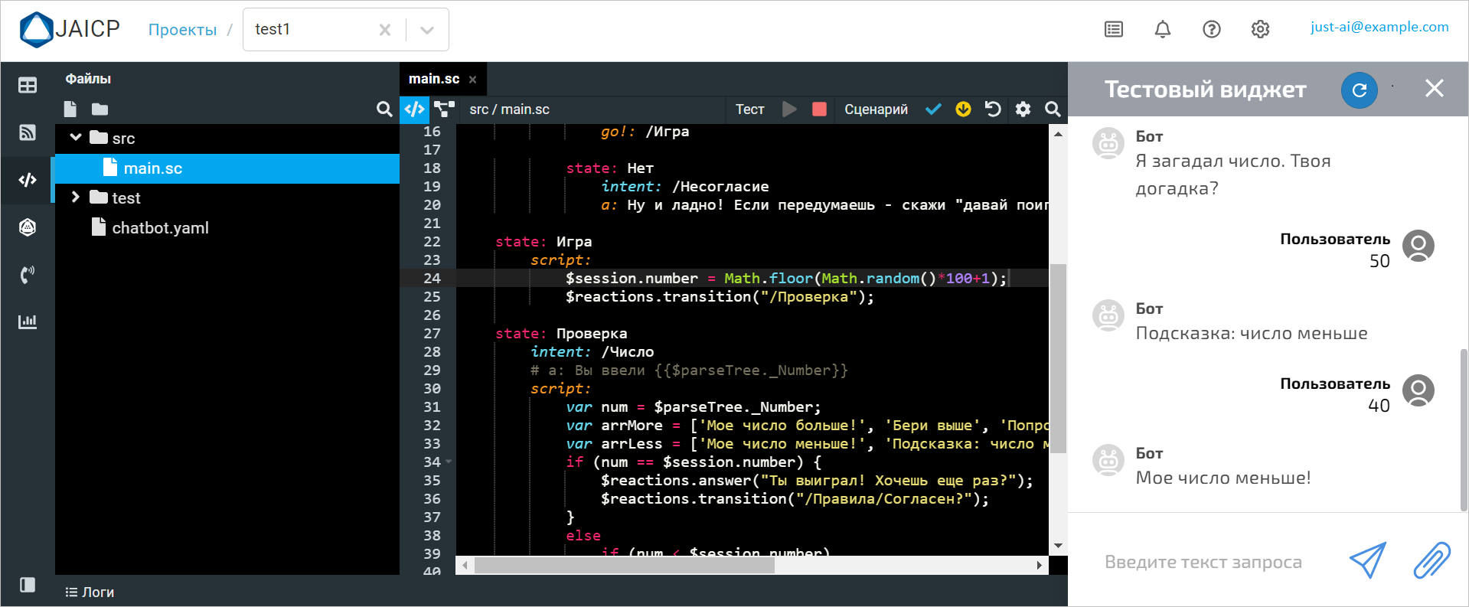The image size is (1469, 607).
Task: Switch to visual graph editor view
Action: coord(444,109)
